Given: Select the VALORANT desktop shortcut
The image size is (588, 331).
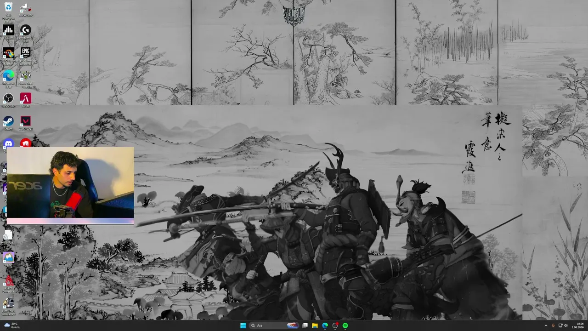Looking at the screenshot, I should tap(26, 123).
